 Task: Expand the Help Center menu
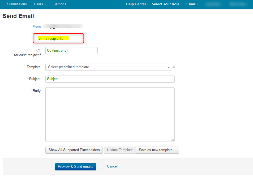click(x=137, y=4)
